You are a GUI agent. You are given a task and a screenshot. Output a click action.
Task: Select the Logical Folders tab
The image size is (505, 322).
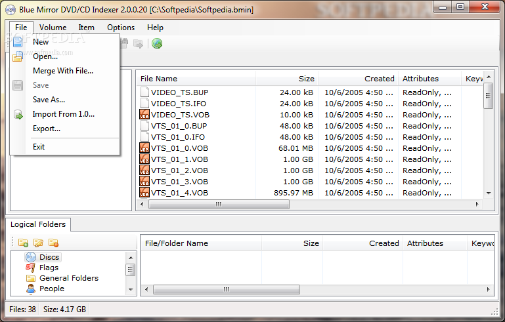(x=38, y=224)
